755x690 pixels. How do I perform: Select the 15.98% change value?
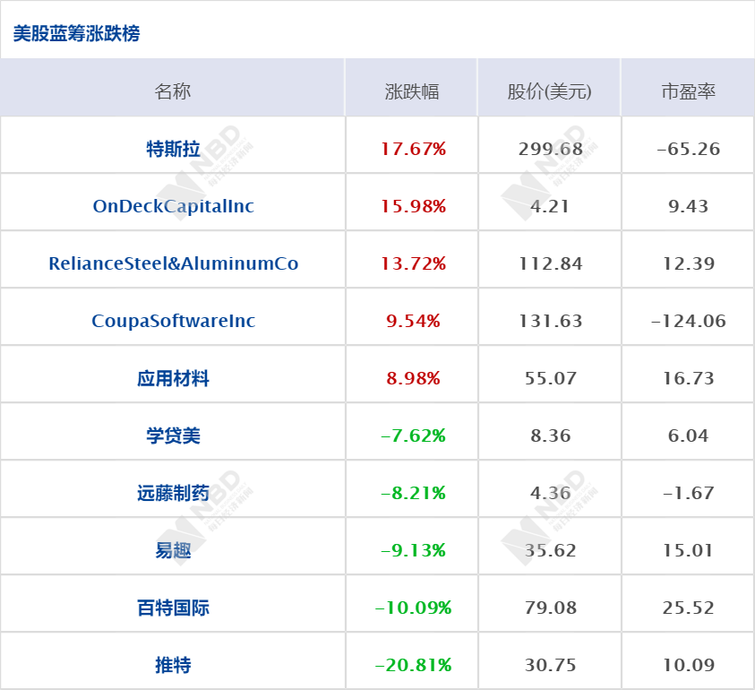click(413, 206)
